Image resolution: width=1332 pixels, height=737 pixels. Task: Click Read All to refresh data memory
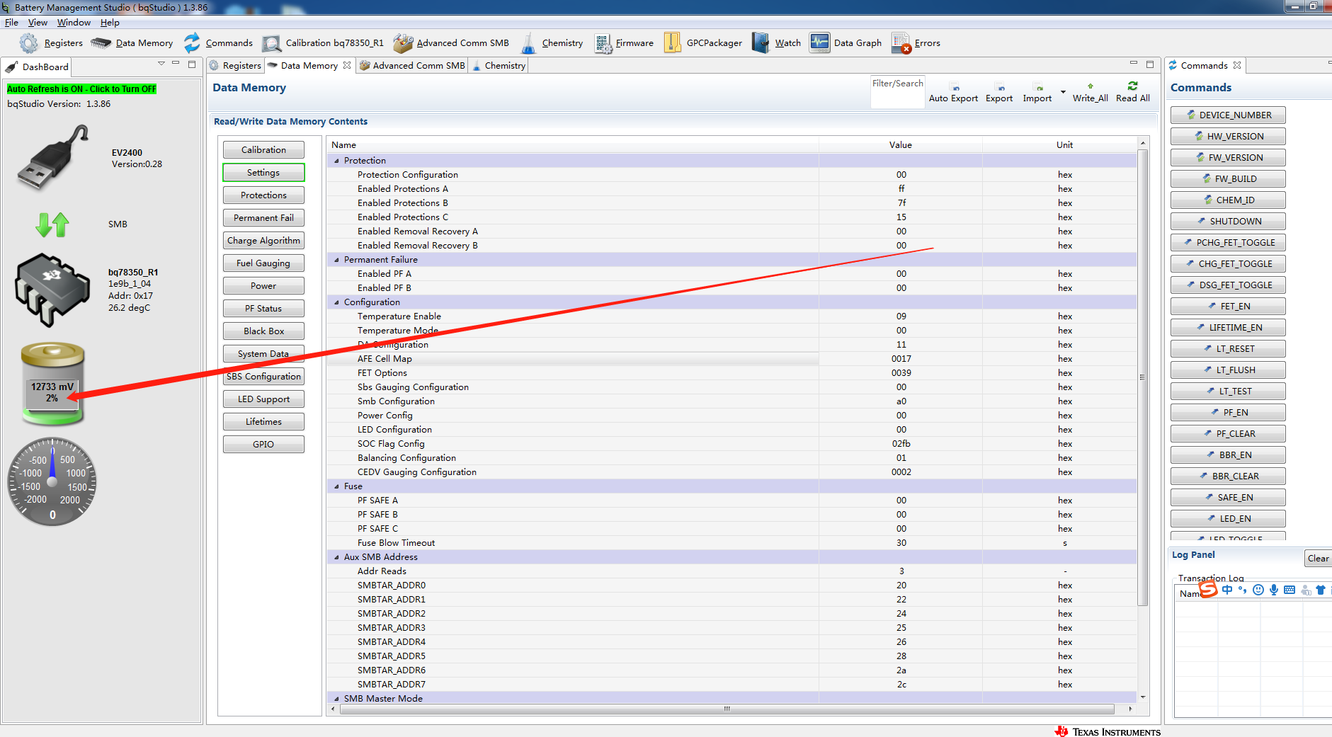point(1132,93)
